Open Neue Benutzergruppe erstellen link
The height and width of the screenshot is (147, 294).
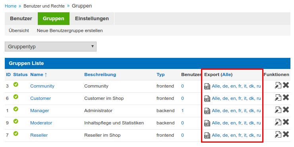70,31
